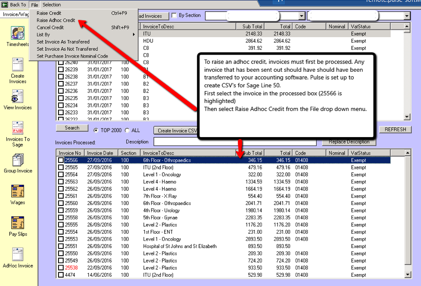Viewport: 421px width, 286px height.
Task: Choose Raise Adhoc Credit from File menu
Action: (x=56, y=20)
